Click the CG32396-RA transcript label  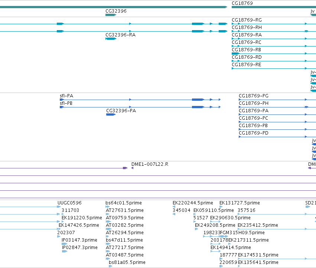[121, 35]
